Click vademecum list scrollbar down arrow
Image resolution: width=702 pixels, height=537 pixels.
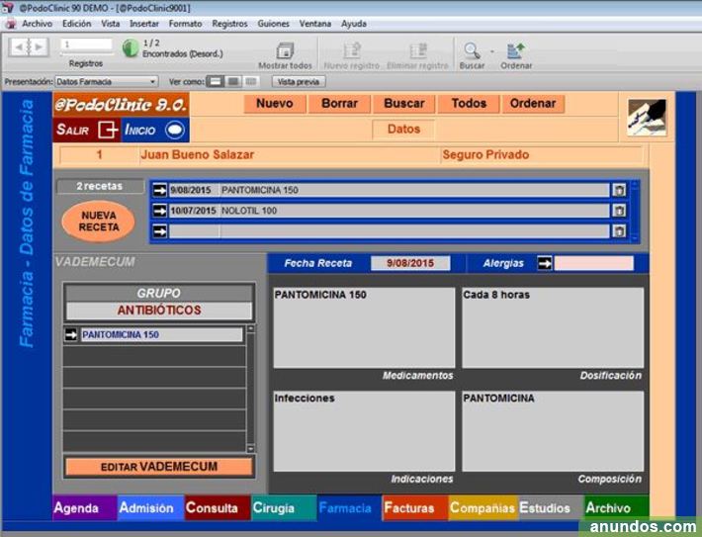tap(251, 448)
